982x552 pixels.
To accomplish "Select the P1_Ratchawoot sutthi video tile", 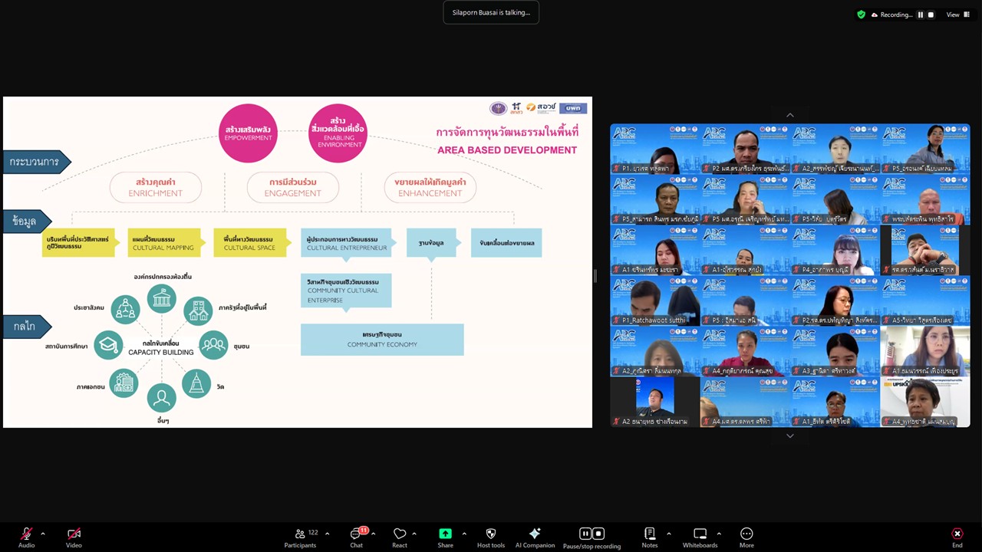I will [x=654, y=301].
